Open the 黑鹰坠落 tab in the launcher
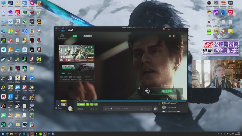242x136 pixels. tap(88, 36)
